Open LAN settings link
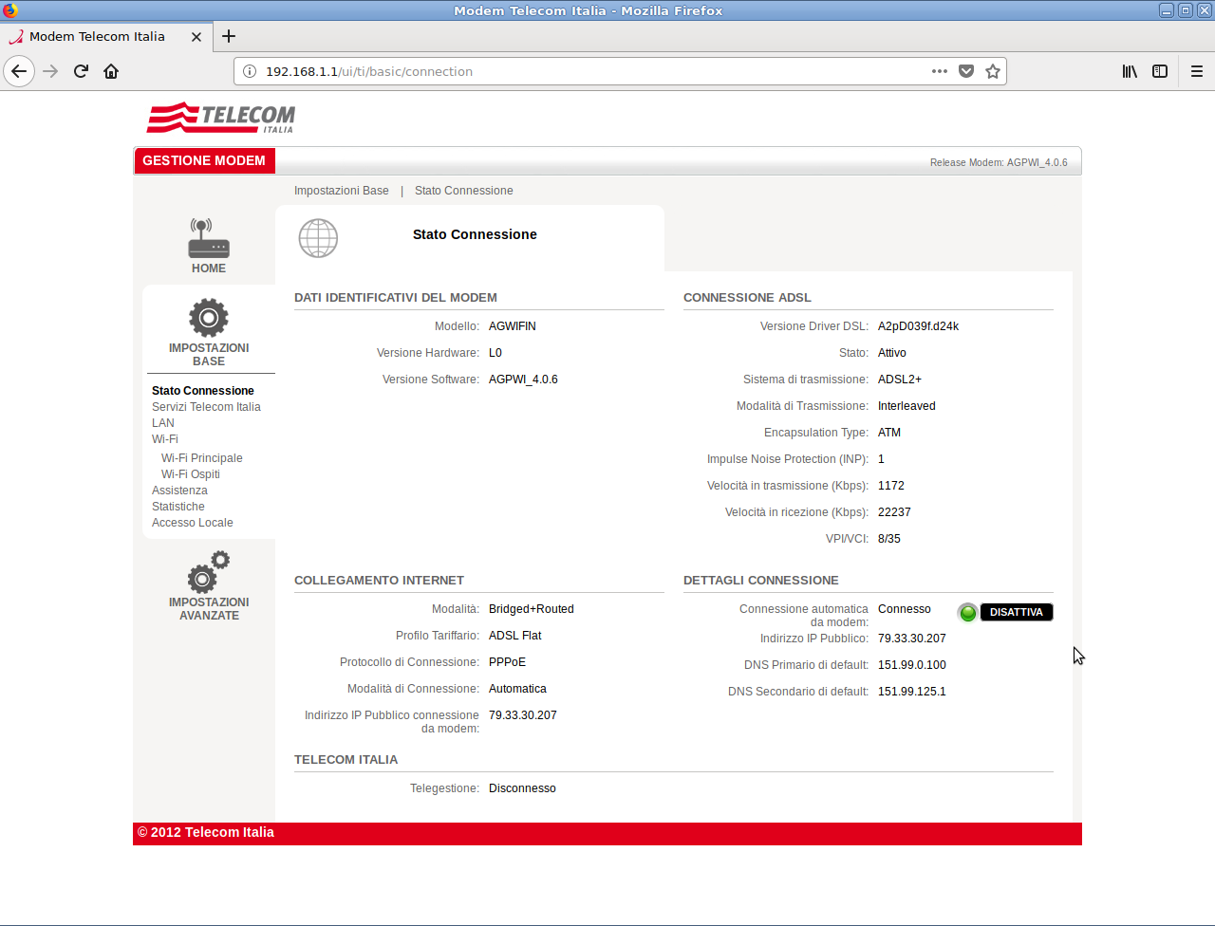This screenshot has height=926, width=1215. [163, 423]
